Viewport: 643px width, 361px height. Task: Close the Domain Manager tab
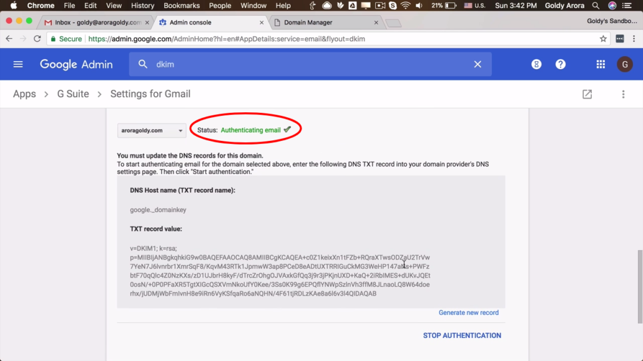376,22
